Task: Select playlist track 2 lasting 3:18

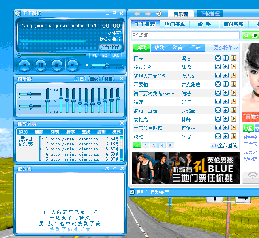Action: tap(82, 144)
